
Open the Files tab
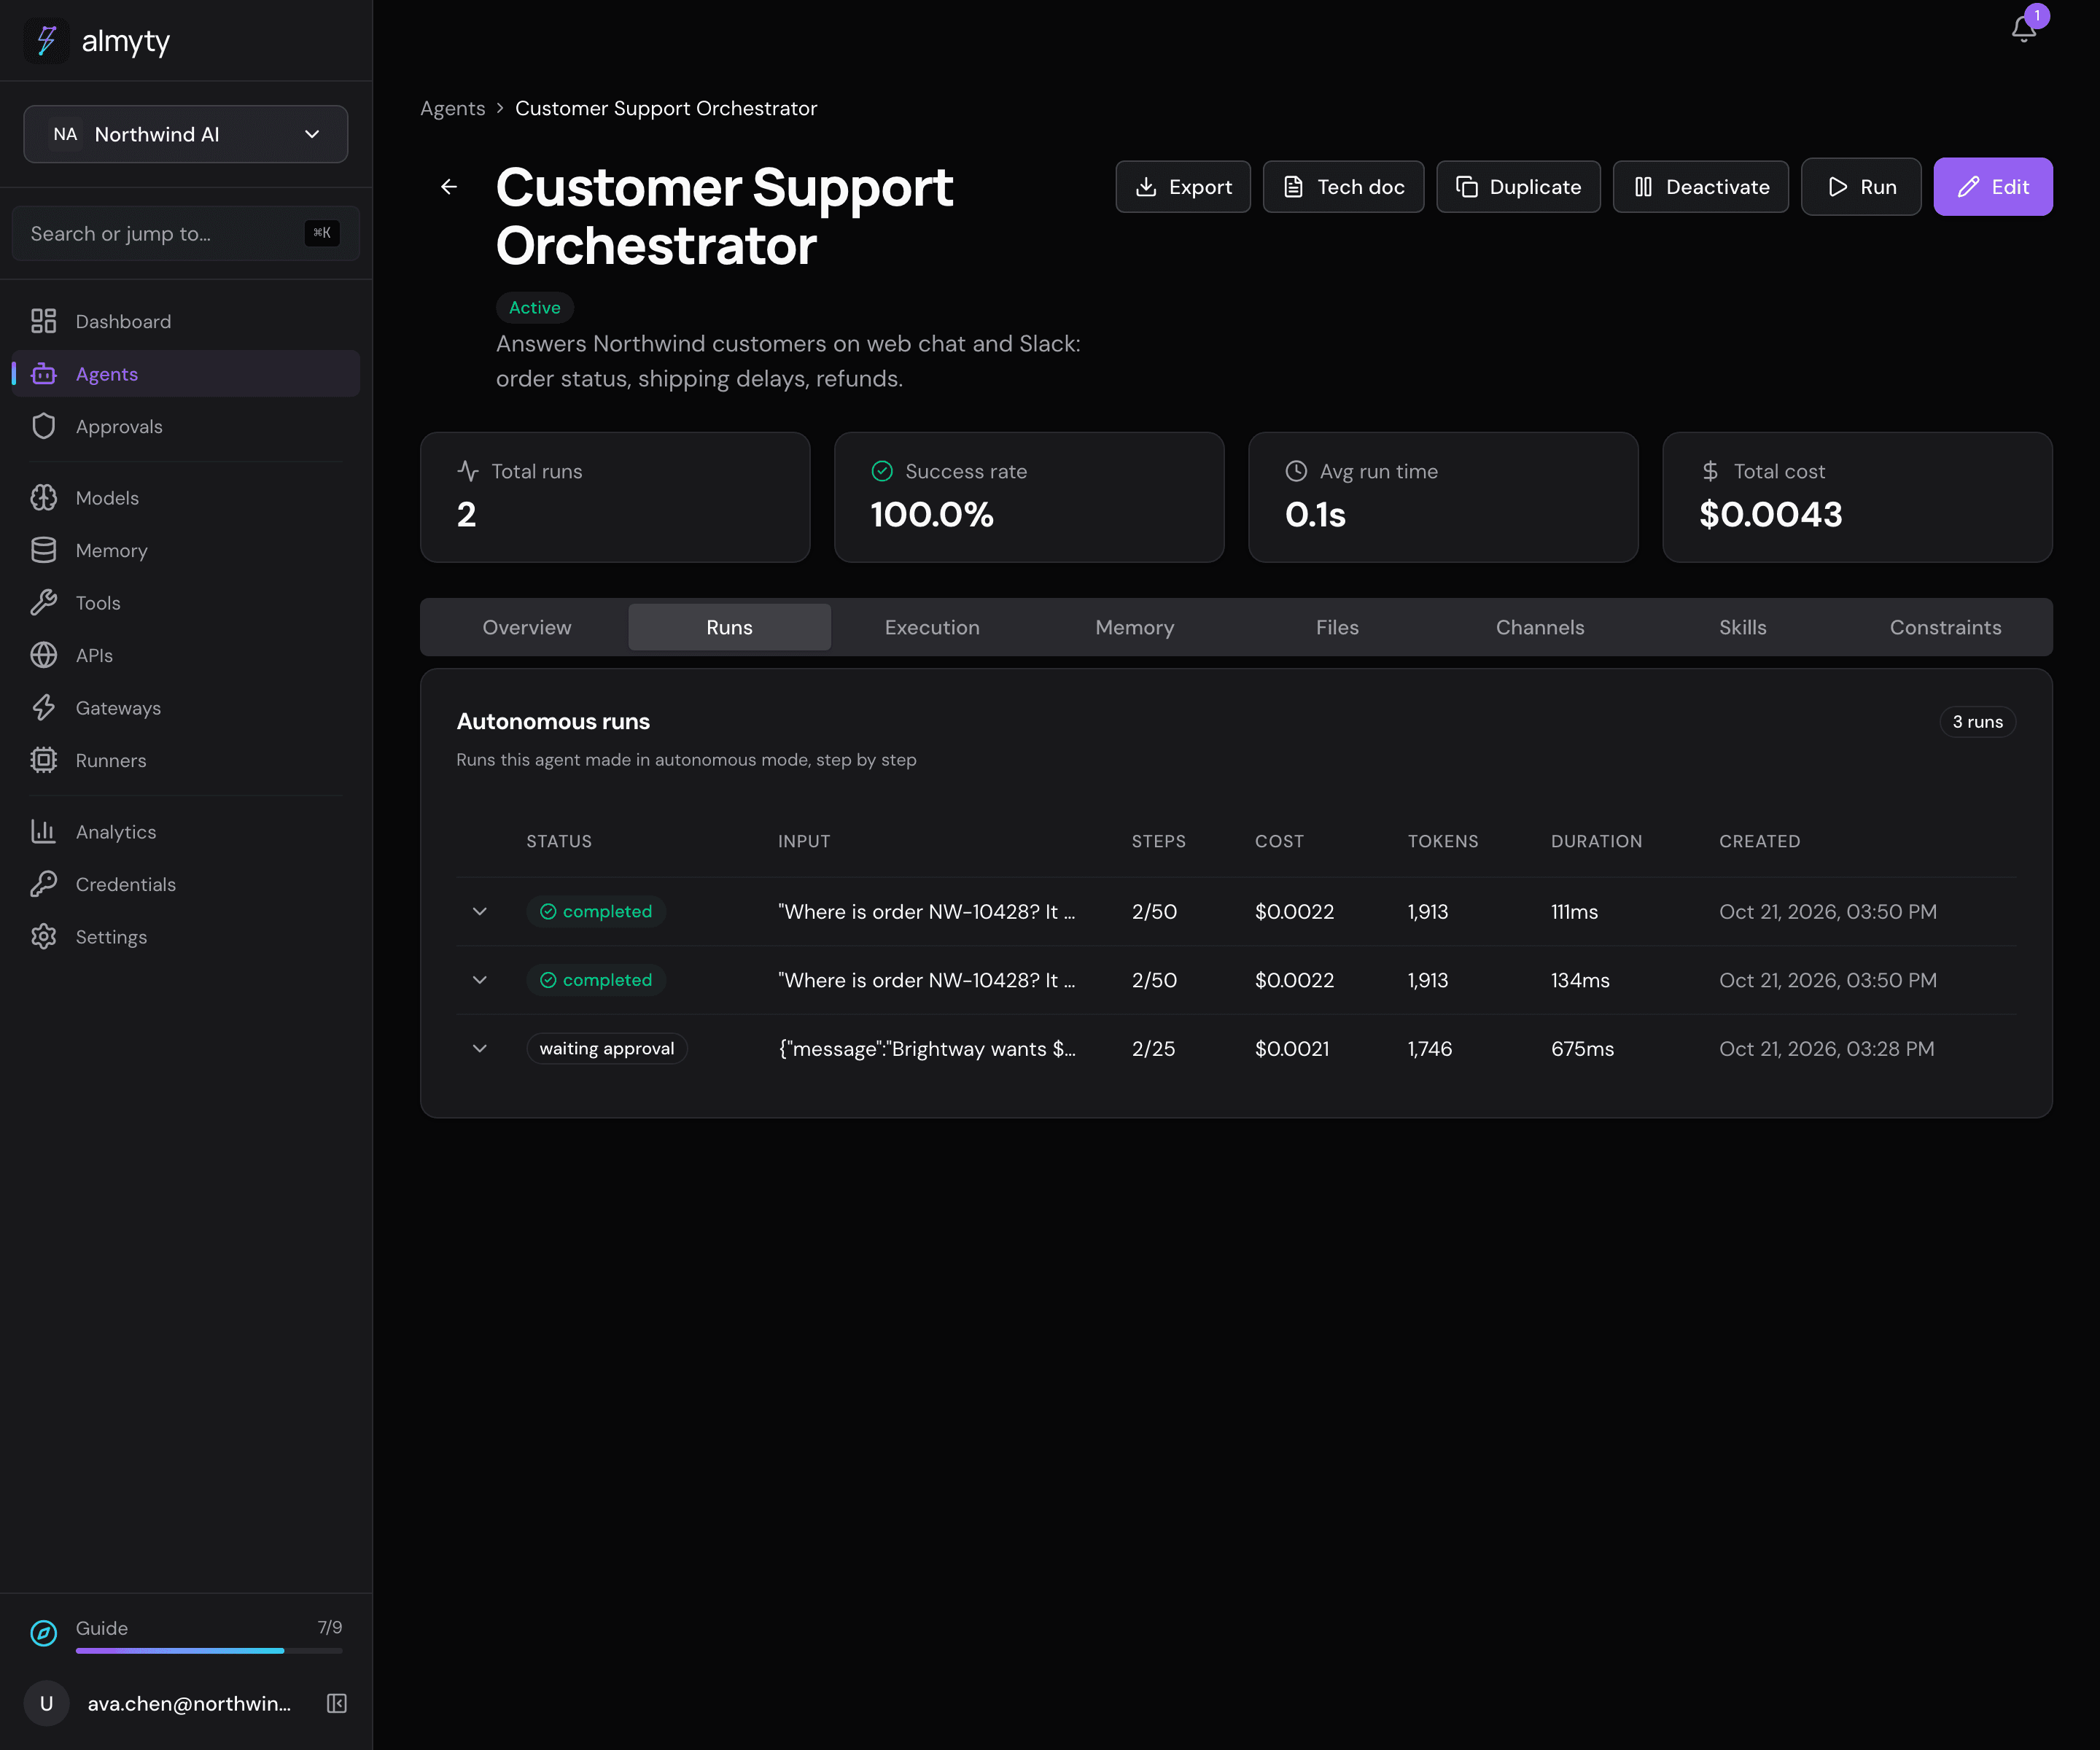(1337, 627)
